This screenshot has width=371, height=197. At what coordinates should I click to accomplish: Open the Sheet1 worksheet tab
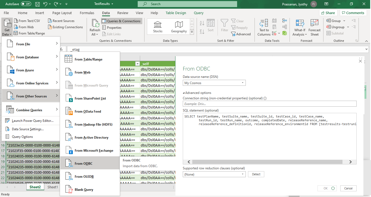(53, 187)
